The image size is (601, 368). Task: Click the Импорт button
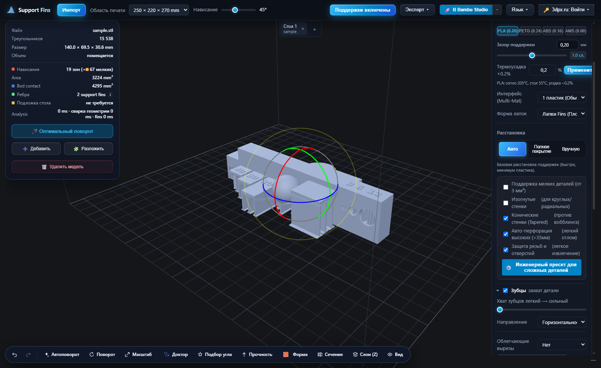(71, 10)
